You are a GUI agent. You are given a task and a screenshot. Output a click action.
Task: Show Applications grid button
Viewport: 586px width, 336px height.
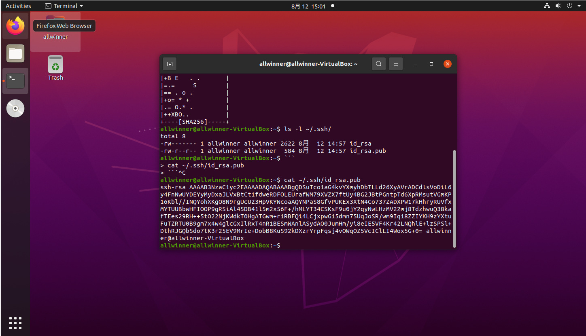tap(15, 323)
